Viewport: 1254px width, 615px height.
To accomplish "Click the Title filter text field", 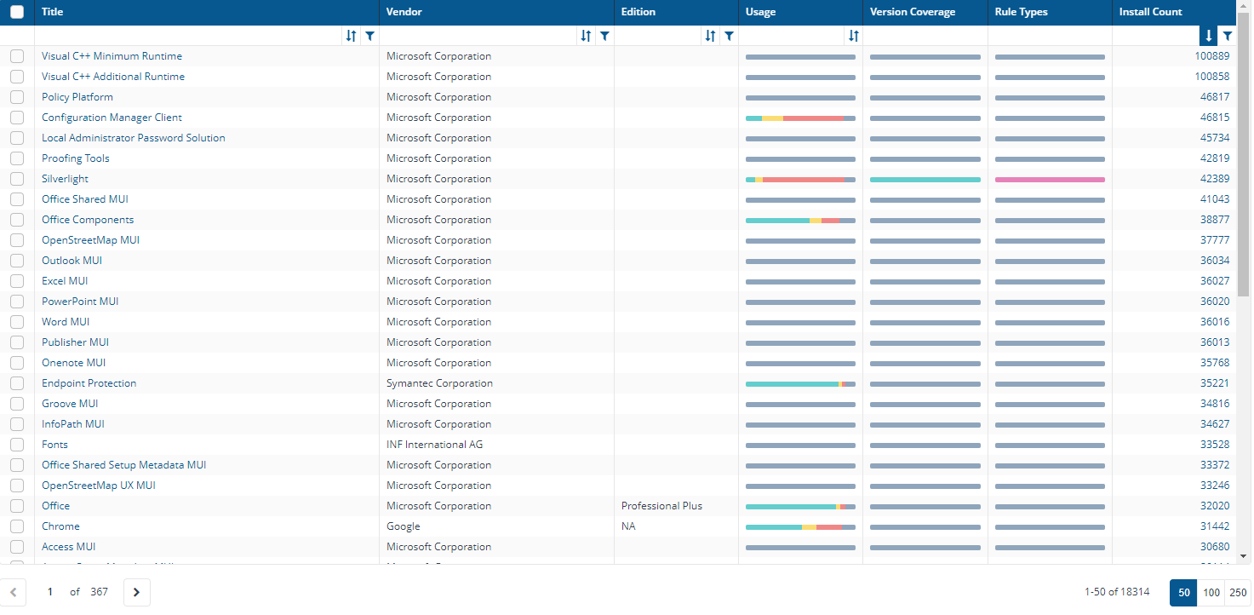I will (x=188, y=36).
